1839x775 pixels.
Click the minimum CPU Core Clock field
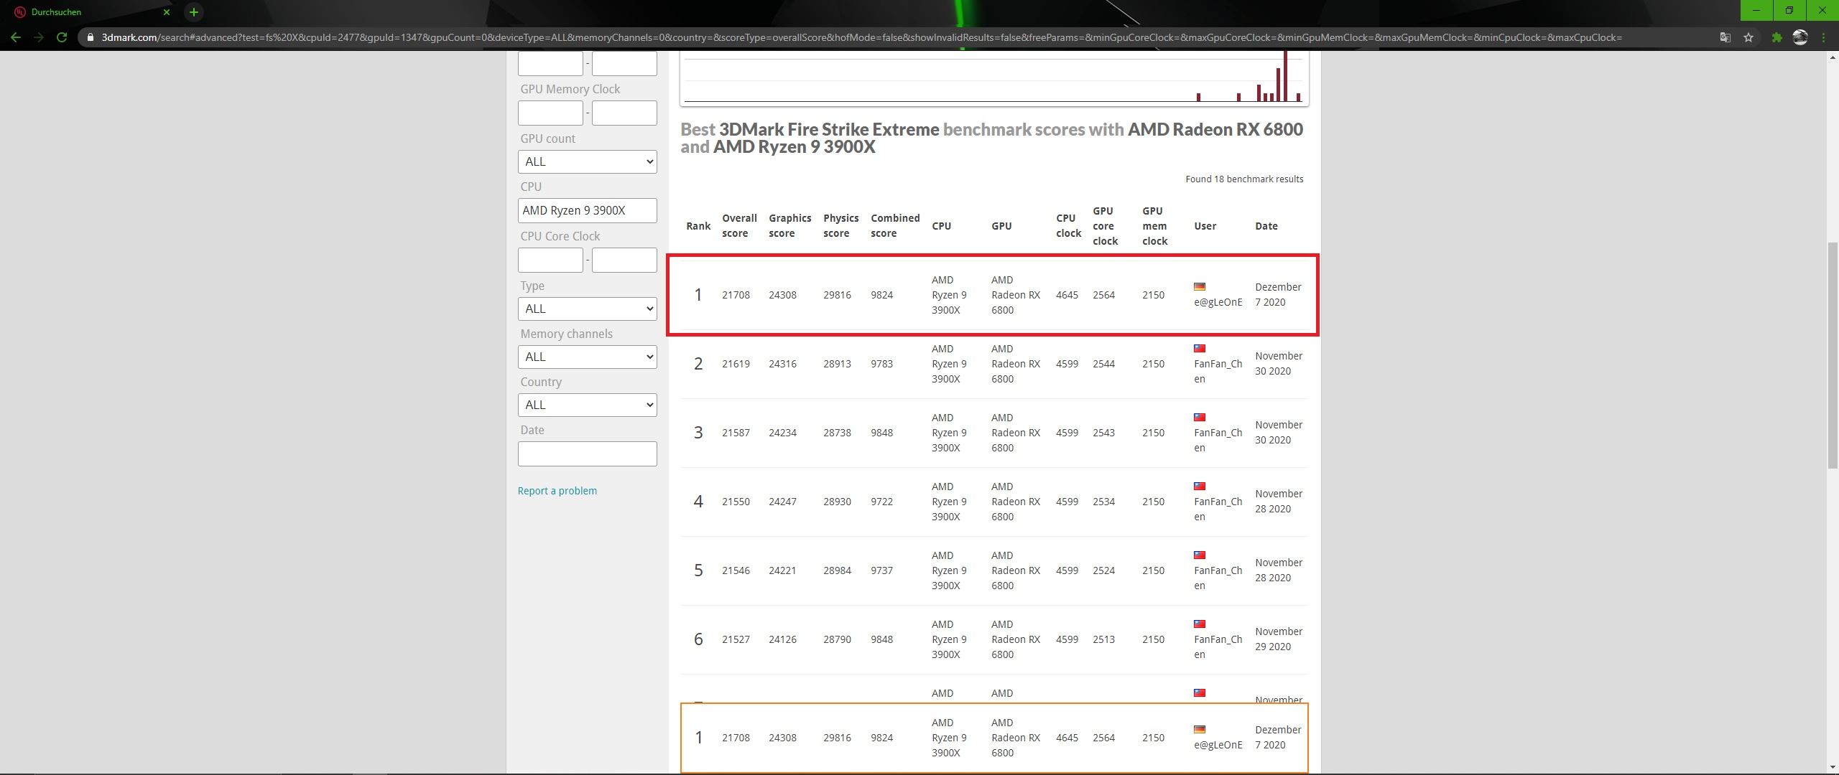click(x=550, y=260)
